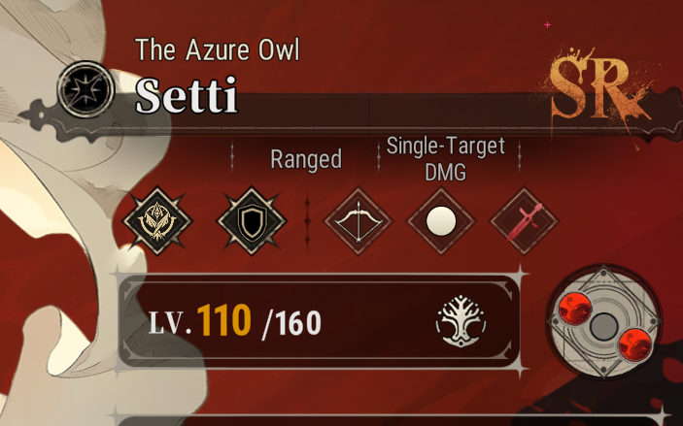Open the white tree ascension icon
The height and width of the screenshot is (426, 683).
click(x=461, y=321)
